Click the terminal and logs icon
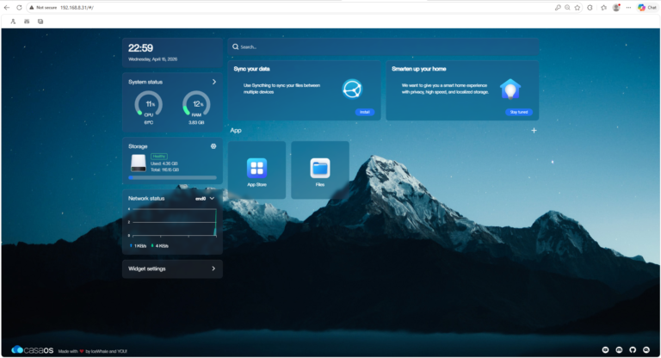The height and width of the screenshot is (358, 661). pyautogui.click(x=40, y=21)
